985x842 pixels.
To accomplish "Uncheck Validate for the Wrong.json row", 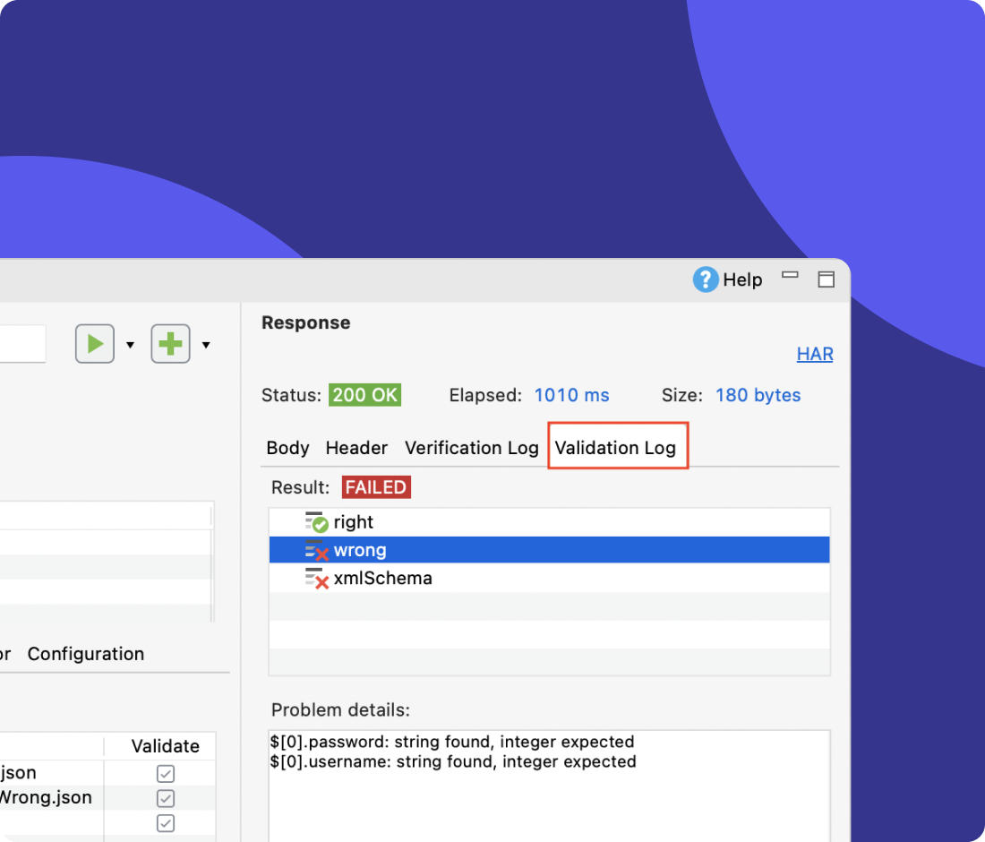I will click(x=164, y=797).
